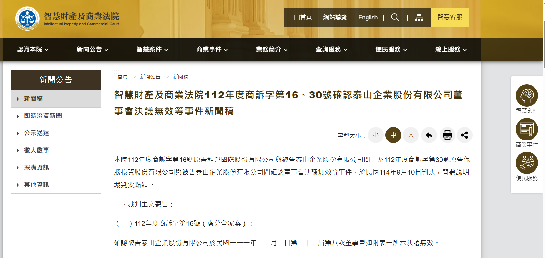
Task: Set font size to 大
Action: pos(411,135)
